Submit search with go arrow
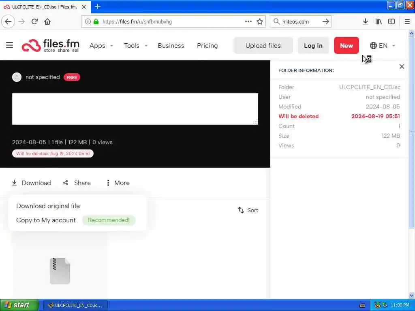The image size is (415, 311). point(326,21)
